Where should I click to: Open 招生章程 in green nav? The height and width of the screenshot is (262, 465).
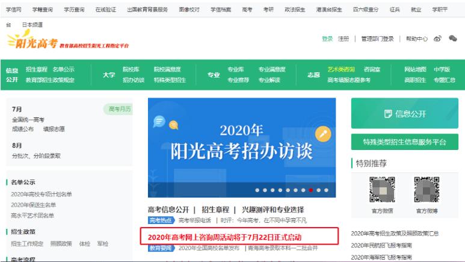(37, 69)
